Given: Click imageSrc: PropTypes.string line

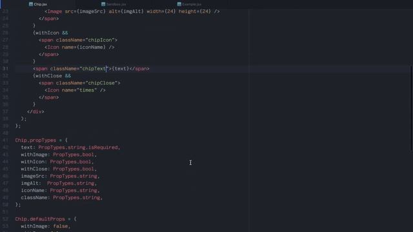Looking at the screenshot, I should [60, 176].
